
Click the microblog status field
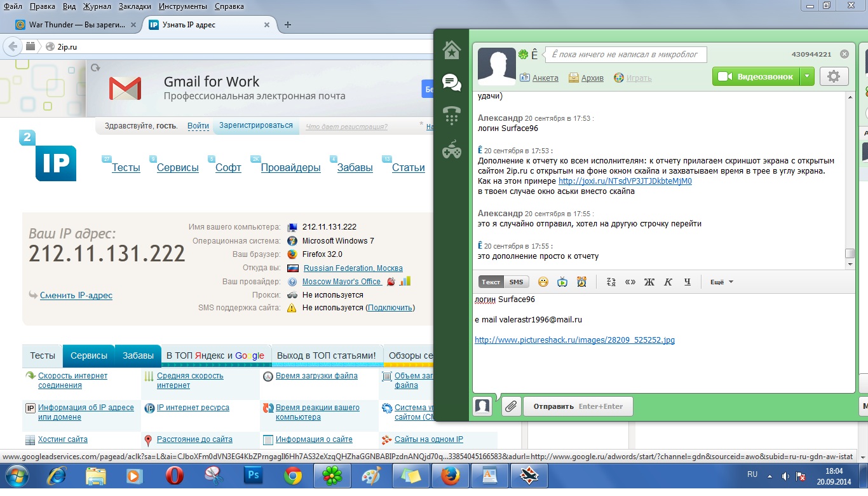pyautogui.click(x=625, y=54)
